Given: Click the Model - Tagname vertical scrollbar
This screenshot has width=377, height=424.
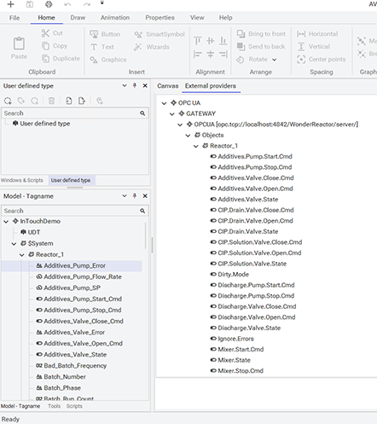Looking at the screenshot, I should click(146, 235).
